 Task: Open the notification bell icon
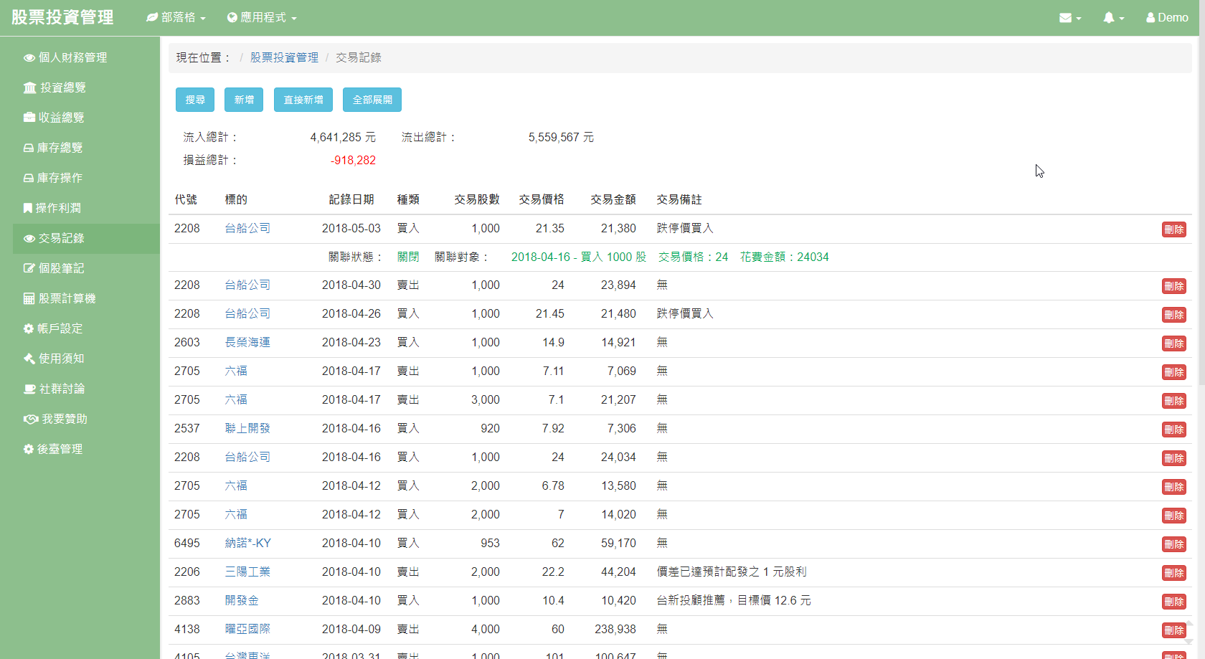[x=1109, y=18]
